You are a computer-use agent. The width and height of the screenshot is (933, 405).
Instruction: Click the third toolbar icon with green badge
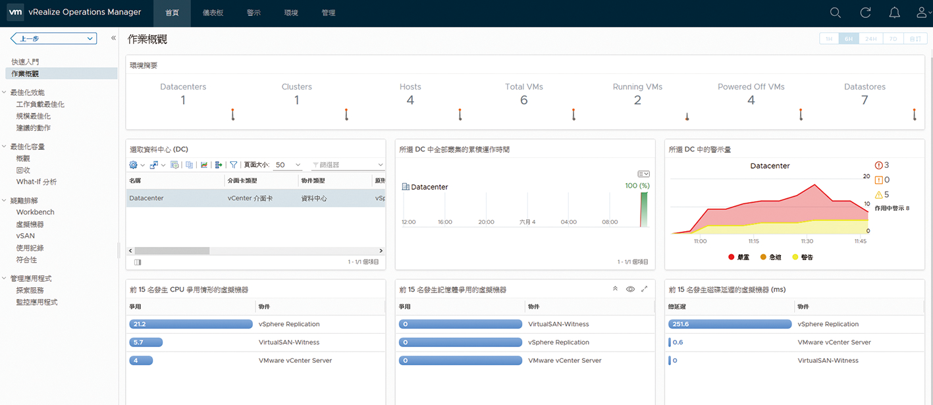[x=174, y=165]
